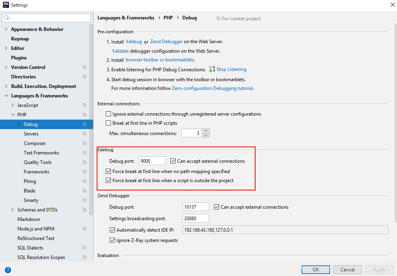
Task: Click the project-level icon beside Phing
Action: (x=84, y=181)
